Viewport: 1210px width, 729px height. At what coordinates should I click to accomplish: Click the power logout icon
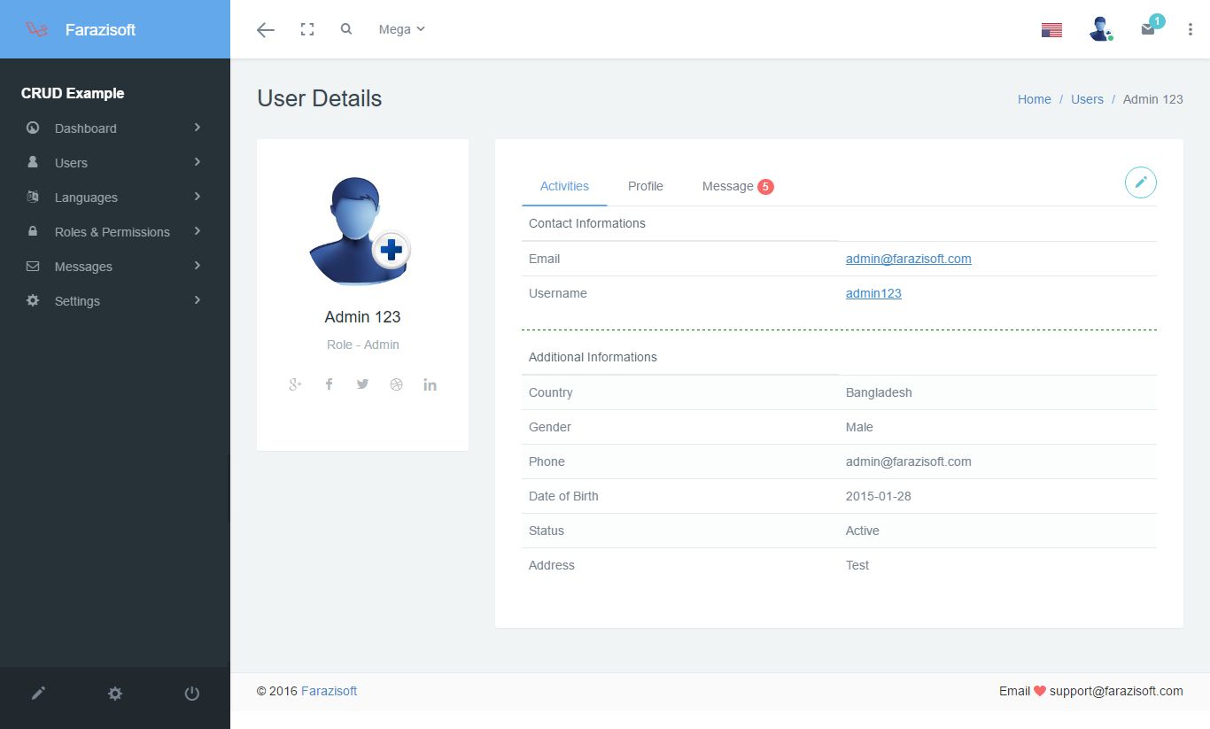[x=191, y=694]
